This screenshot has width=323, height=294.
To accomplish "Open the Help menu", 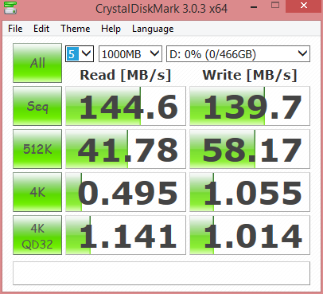I will pyautogui.click(x=111, y=29).
